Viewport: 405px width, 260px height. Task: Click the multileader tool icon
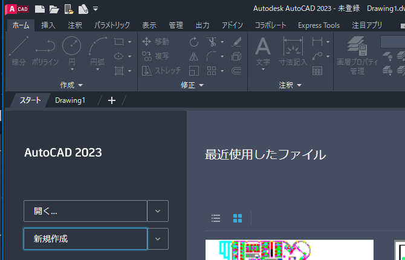[x=317, y=56]
